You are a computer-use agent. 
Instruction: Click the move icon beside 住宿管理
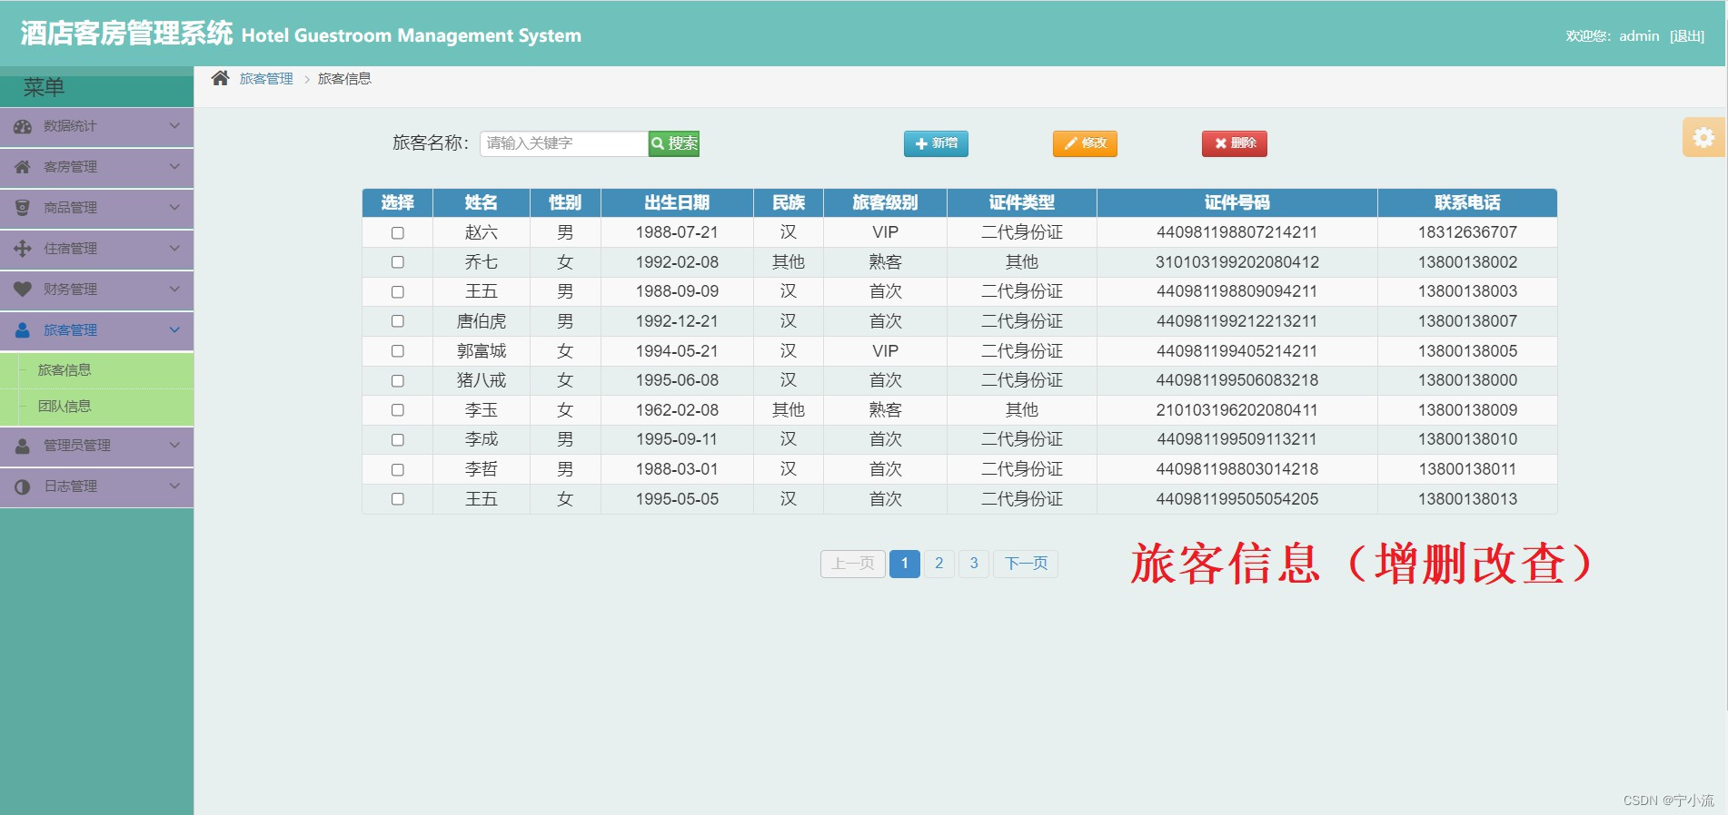(23, 249)
